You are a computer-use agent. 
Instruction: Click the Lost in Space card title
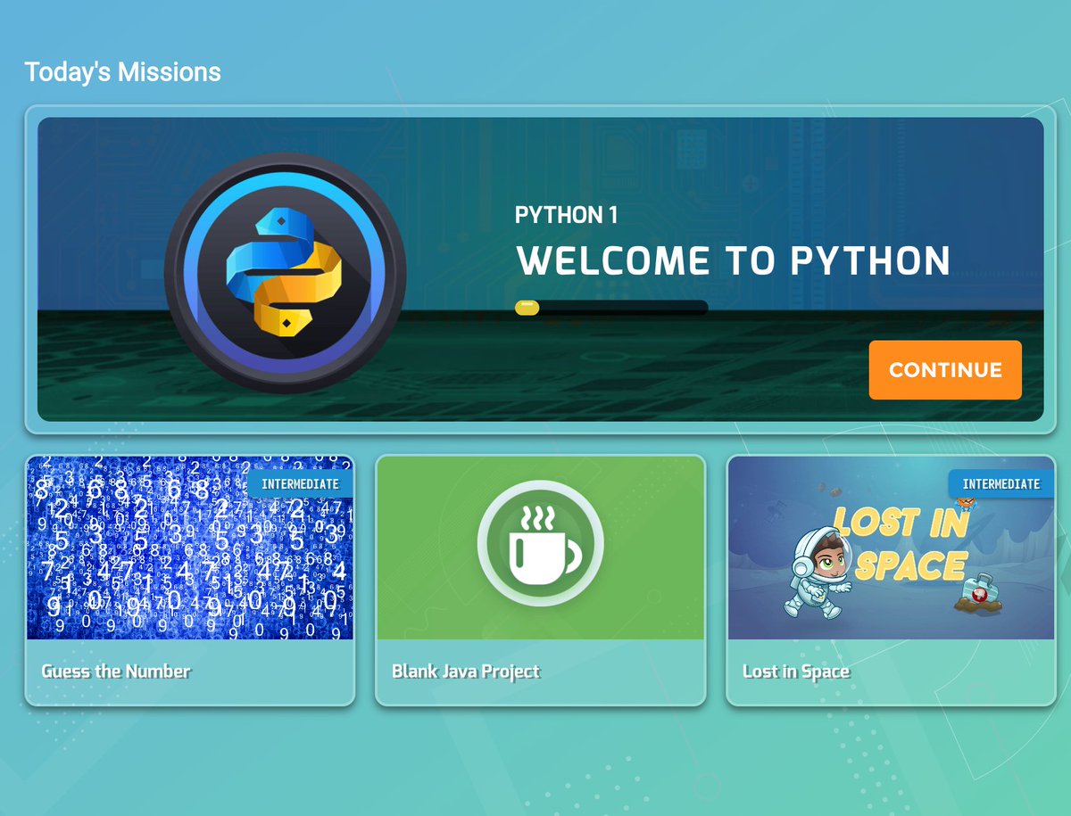coord(796,672)
